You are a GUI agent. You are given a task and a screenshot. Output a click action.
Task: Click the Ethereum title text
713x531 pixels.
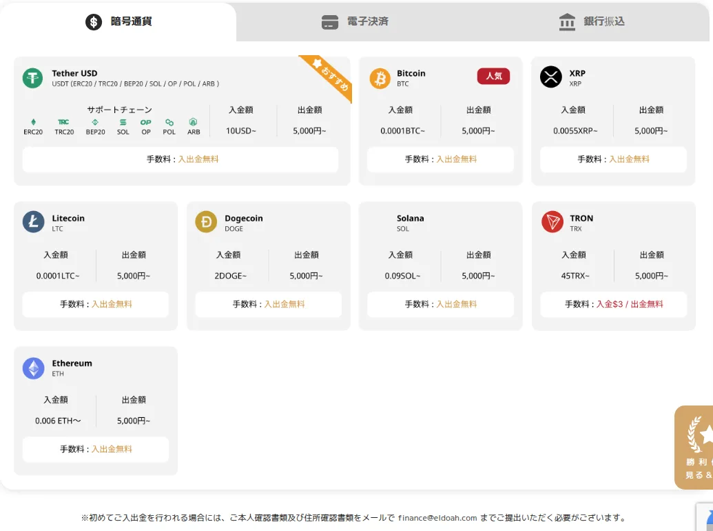[x=72, y=363]
